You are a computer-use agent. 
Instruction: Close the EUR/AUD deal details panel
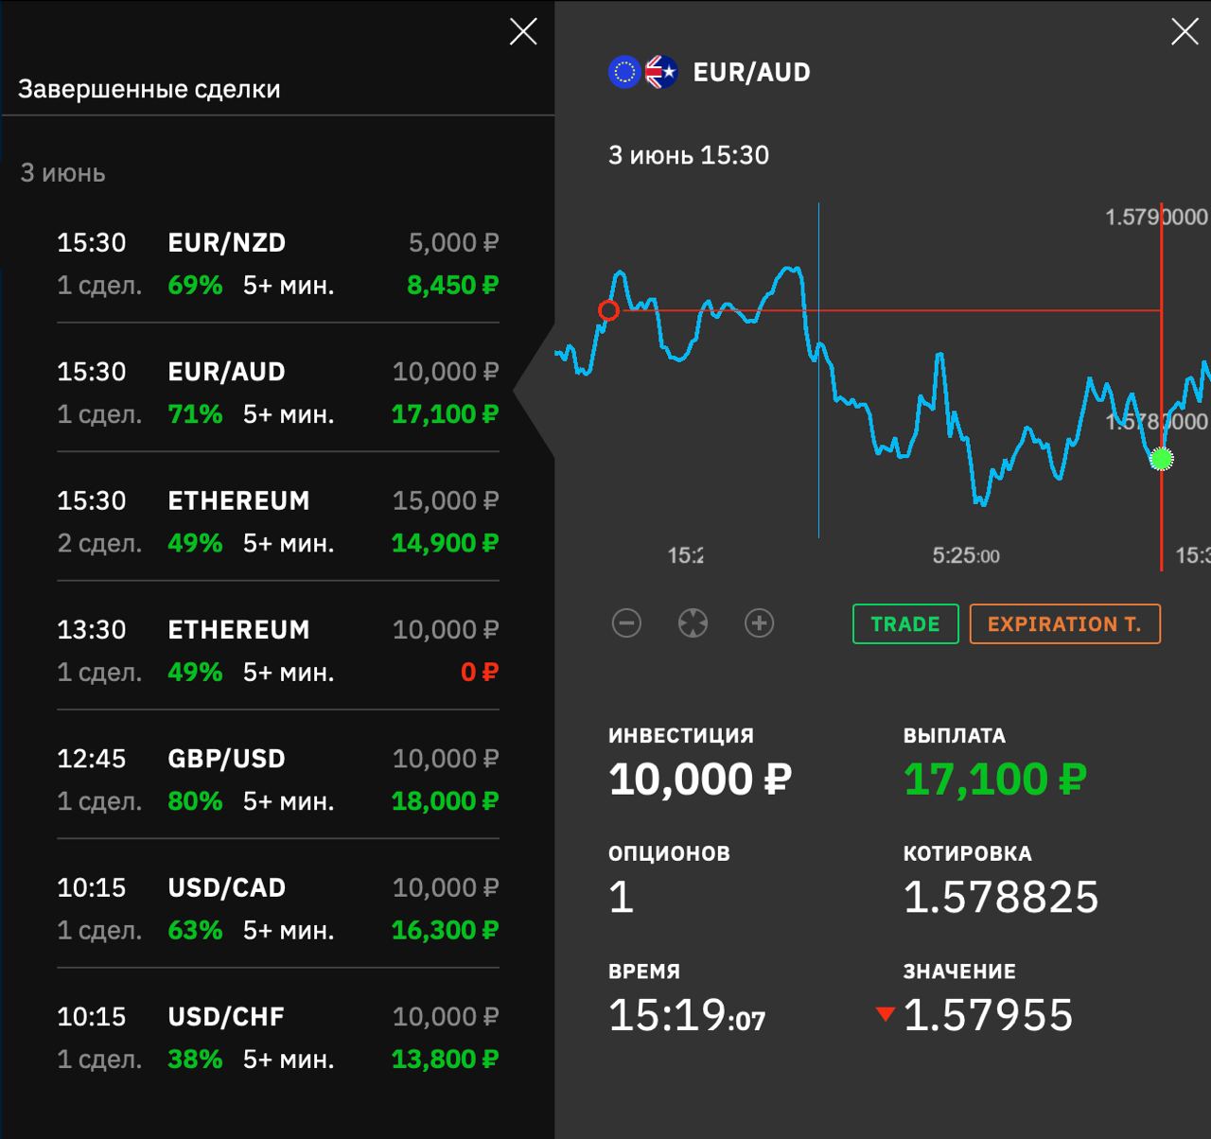click(x=1185, y=31)
